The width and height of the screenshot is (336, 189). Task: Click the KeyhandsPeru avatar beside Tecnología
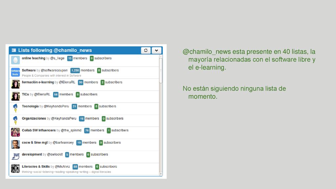[x=15, y=108]
